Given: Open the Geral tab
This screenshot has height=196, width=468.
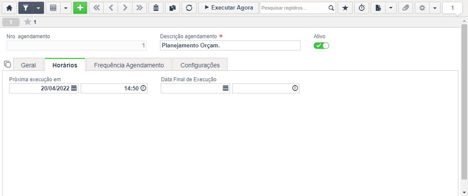Looking at the screenshot, I should pyautogui.click(x=28, y=65).
